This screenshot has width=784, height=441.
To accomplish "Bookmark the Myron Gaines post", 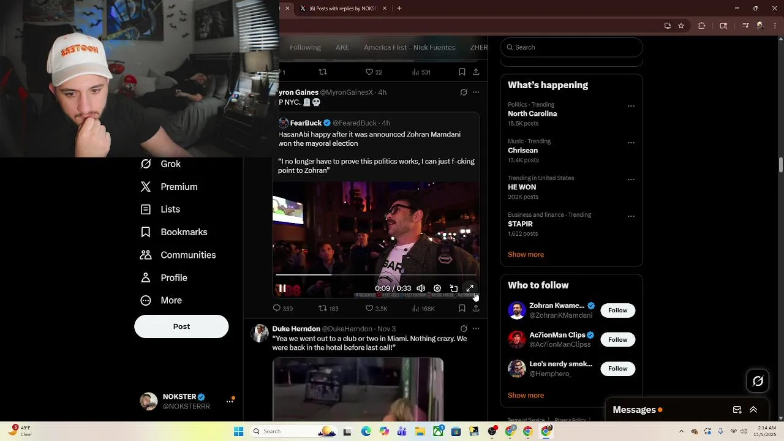I will [462, 309].
